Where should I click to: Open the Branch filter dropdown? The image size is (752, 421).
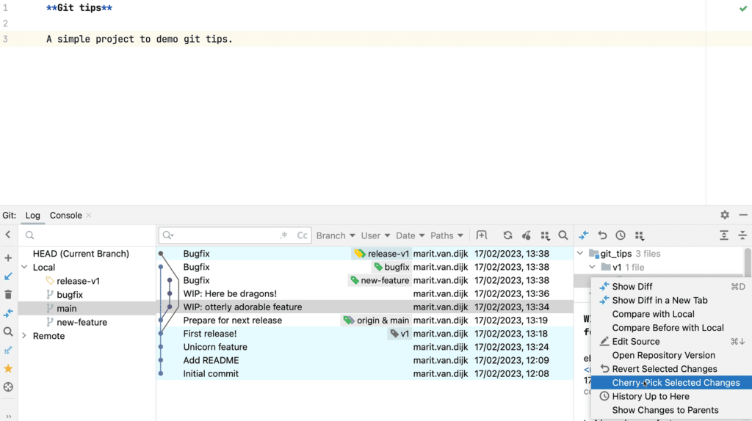pyautogui.click(x=335, y=235)
